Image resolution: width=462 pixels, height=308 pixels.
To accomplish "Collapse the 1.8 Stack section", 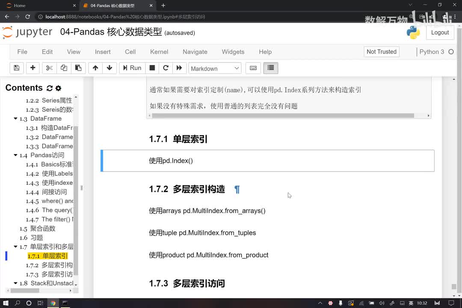I will coord(15,283).
